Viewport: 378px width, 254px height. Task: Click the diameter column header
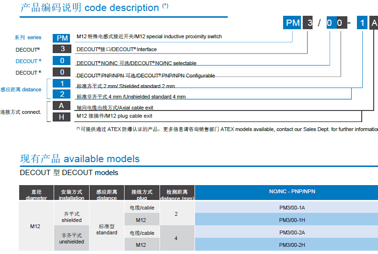coord(36,194)
